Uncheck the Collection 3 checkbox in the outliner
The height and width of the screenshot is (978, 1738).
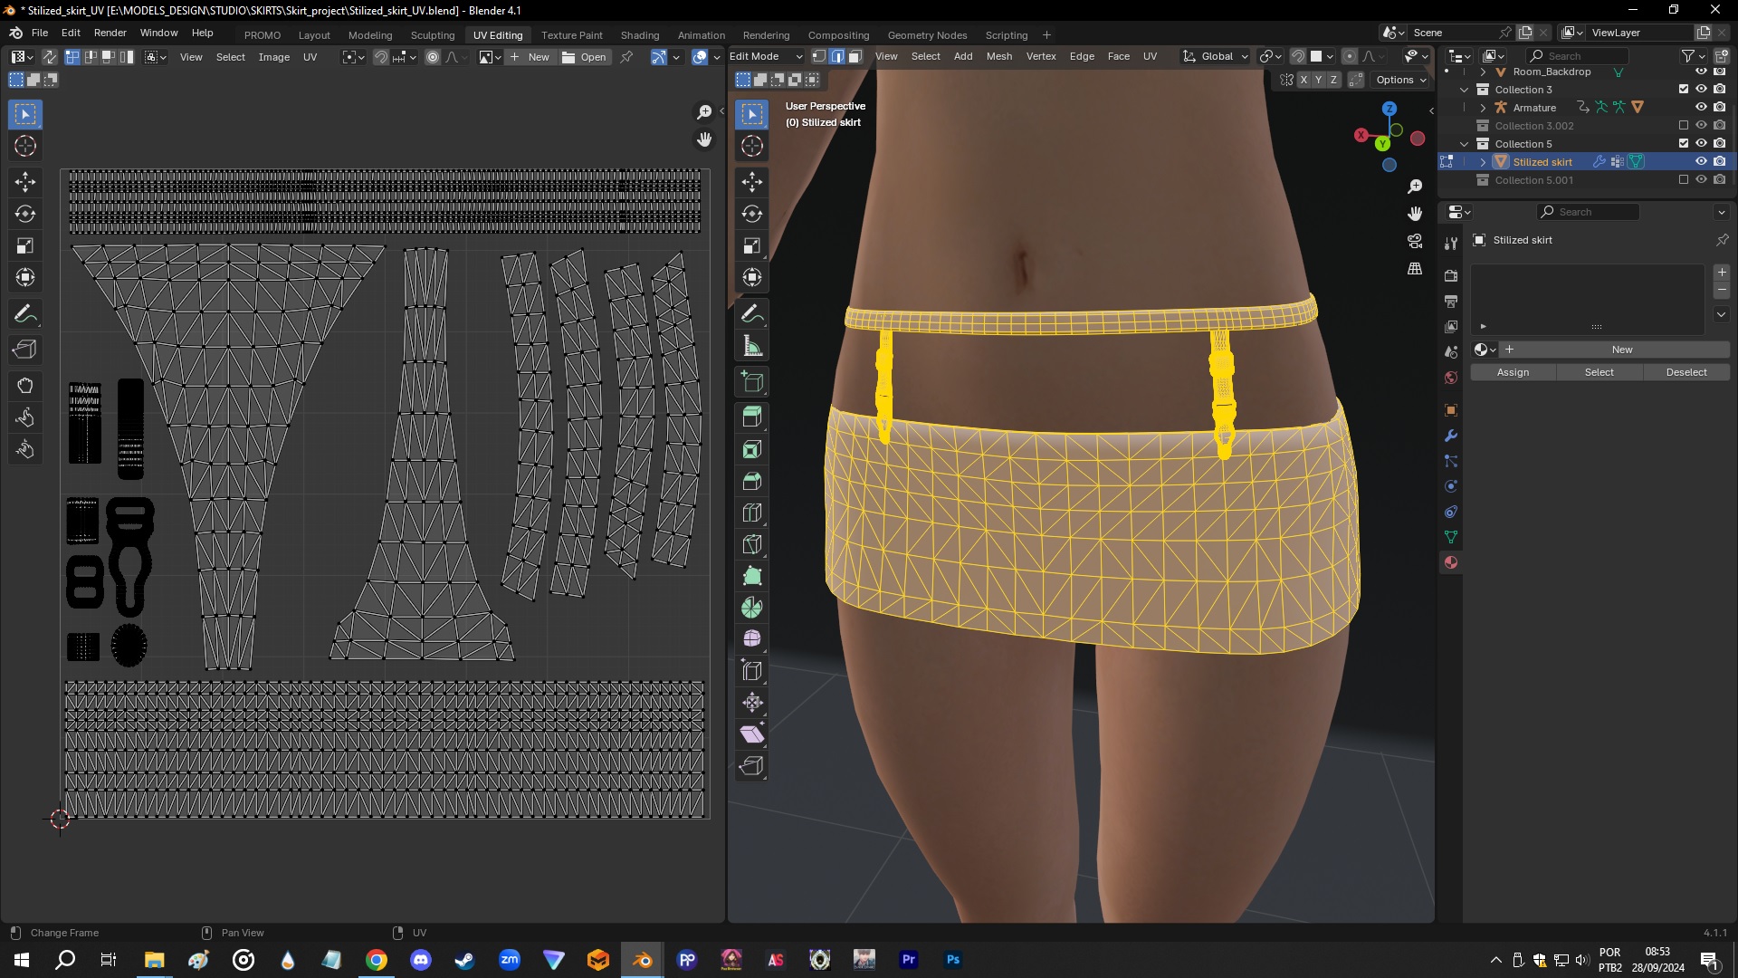pos(1684,89)
